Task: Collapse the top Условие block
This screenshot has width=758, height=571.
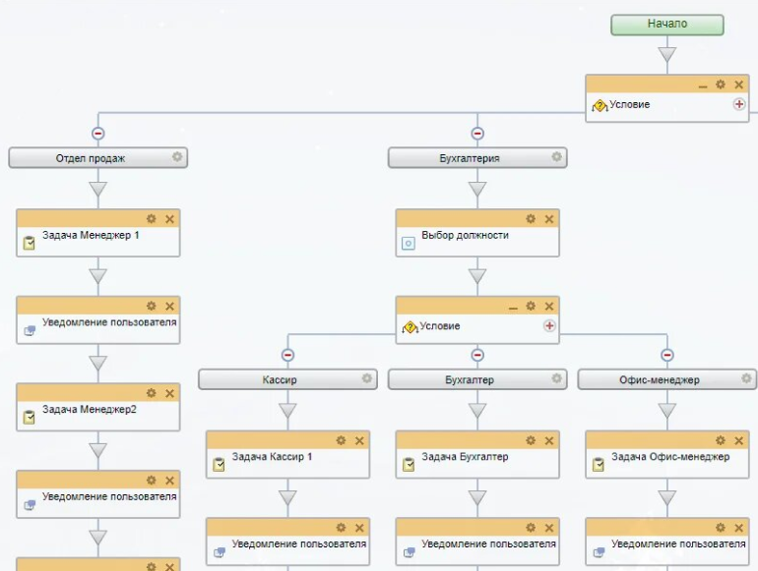Action: point(703,86)
